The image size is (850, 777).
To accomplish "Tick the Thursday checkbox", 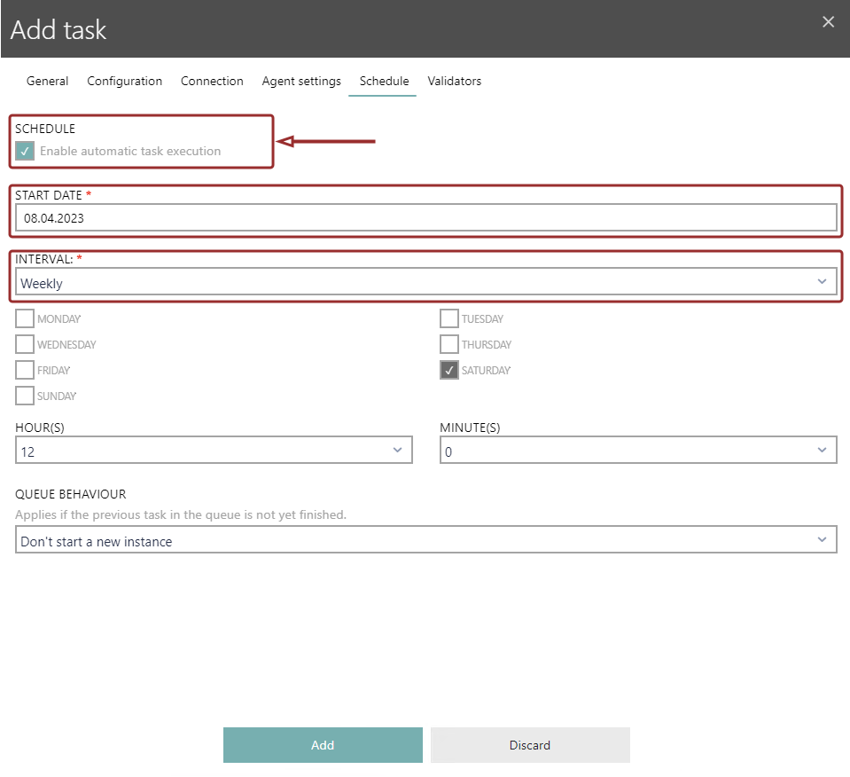I will click(x=449, y=344).
